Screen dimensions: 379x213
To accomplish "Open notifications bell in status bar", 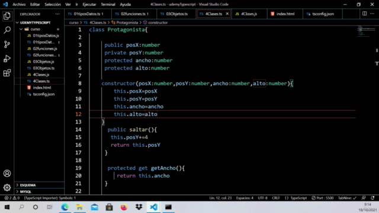I will [372, 198].
